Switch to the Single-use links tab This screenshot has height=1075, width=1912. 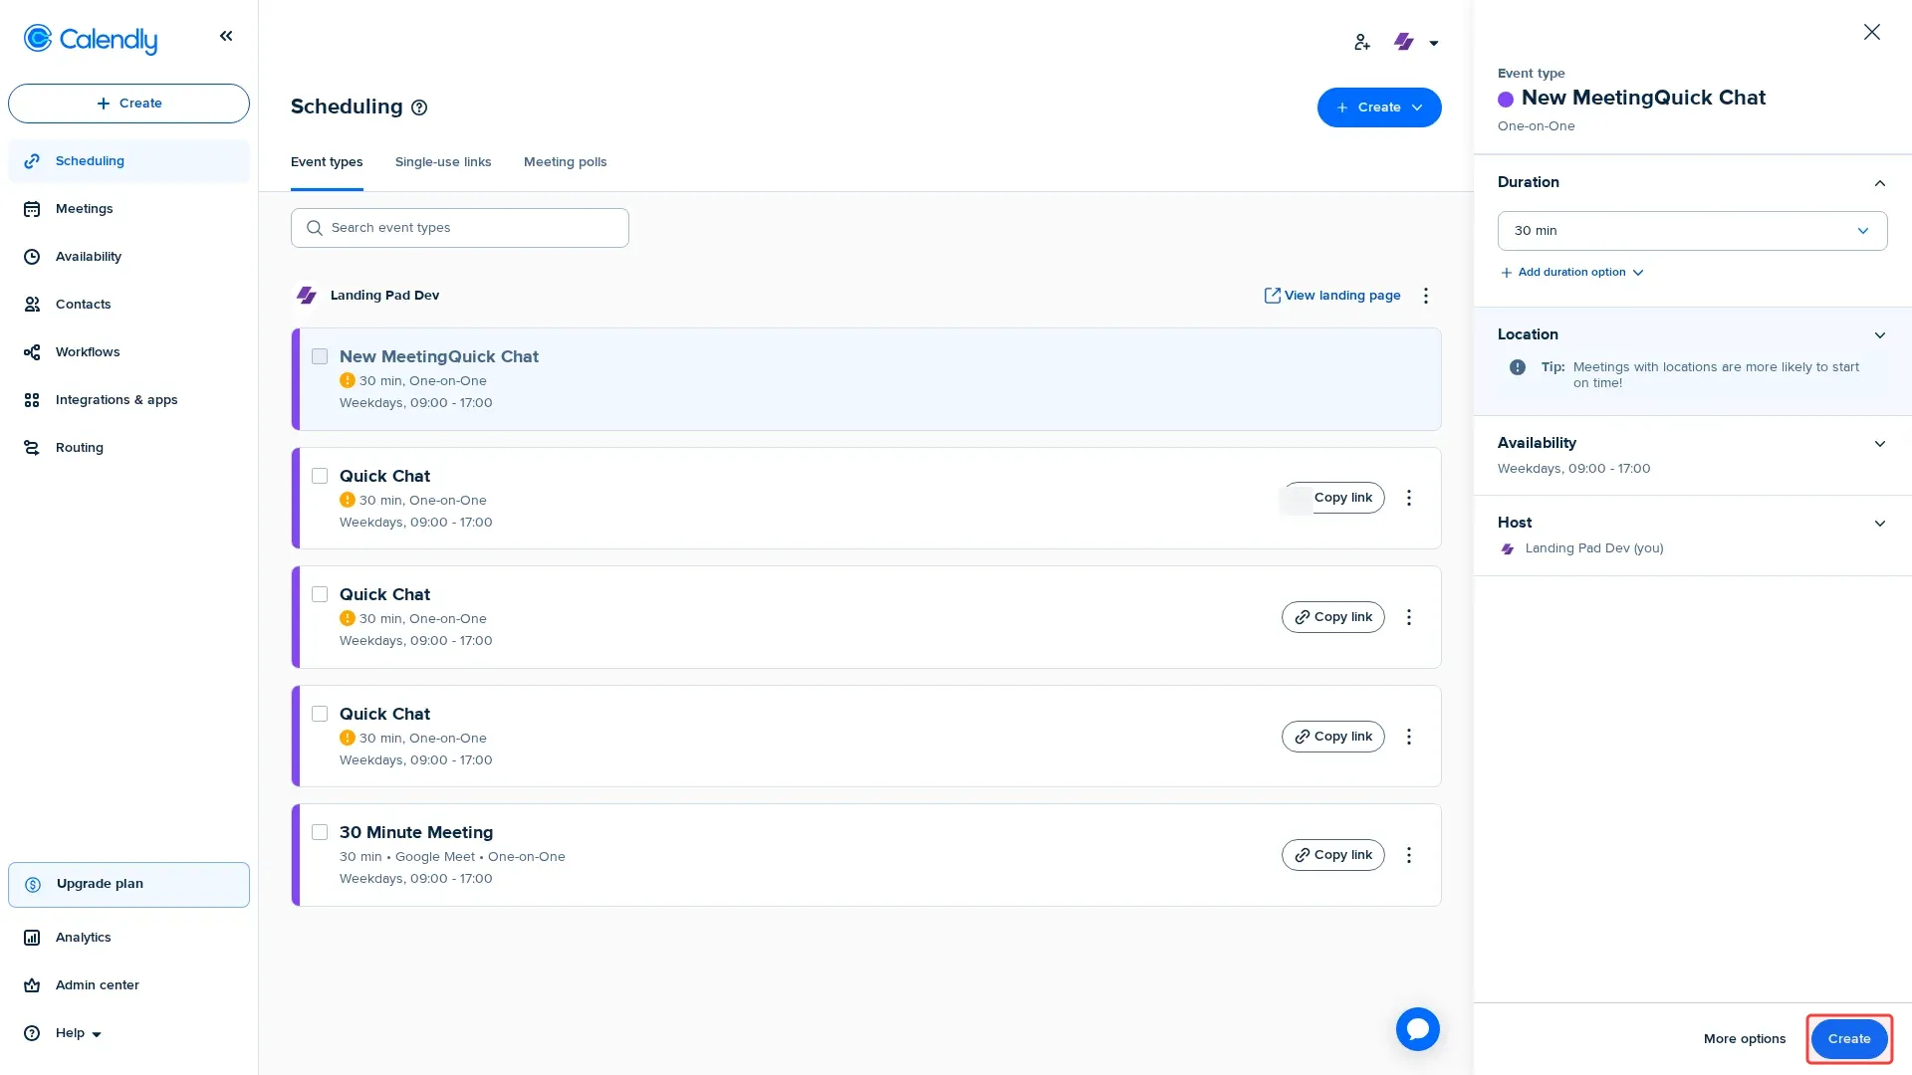(x=443, y=161)
